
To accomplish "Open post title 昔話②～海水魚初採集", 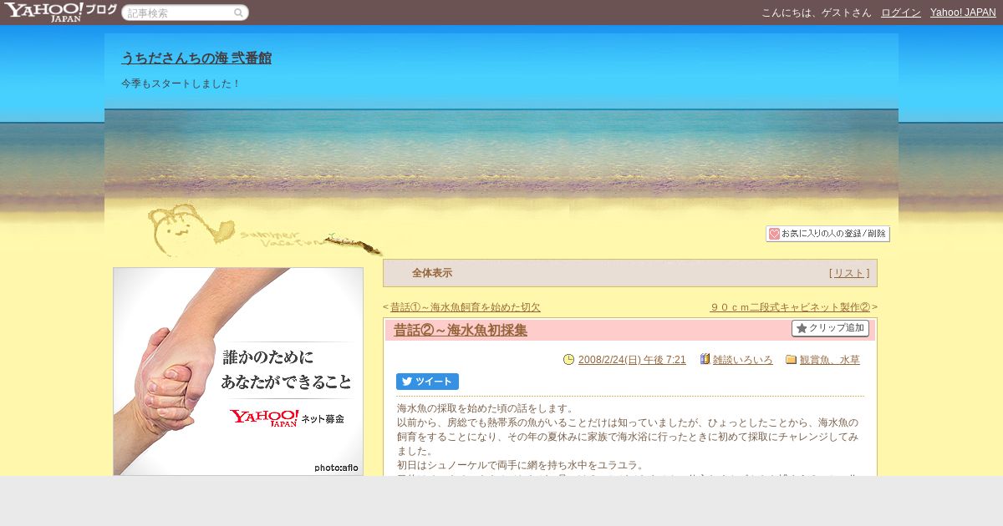I will tap(461, 330).
